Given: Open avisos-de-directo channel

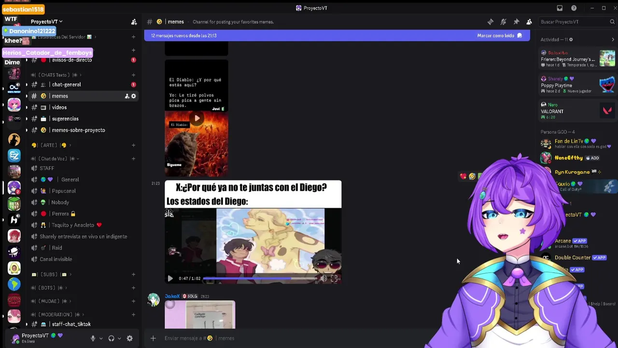Looking at the screenshot, I should coord(83,60).
